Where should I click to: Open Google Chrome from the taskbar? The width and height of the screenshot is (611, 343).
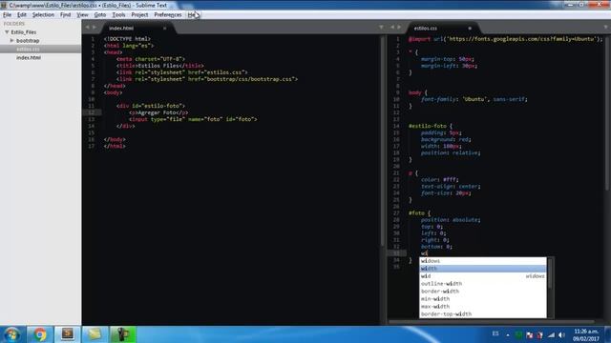[39, 334]
